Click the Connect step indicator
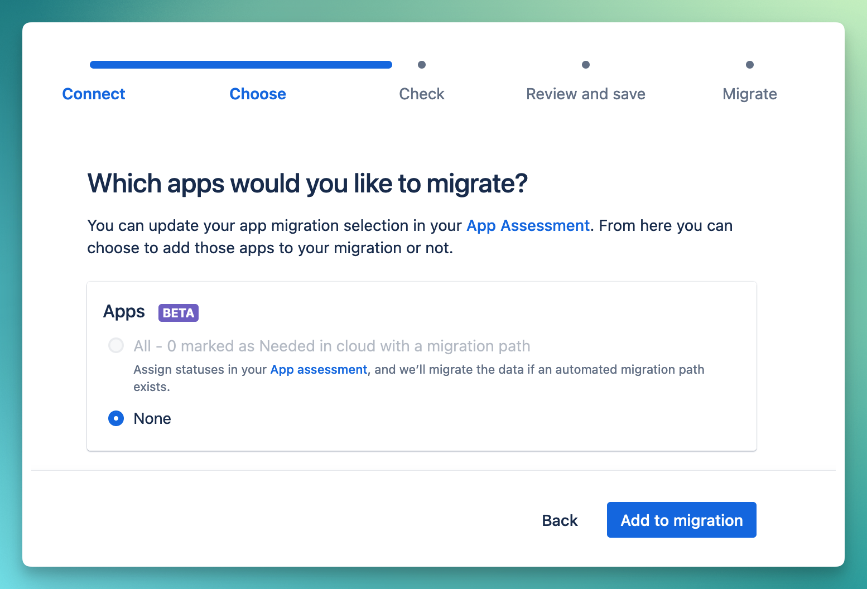 pos(93,94)
